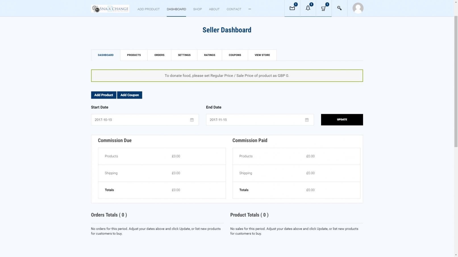
Task: Open End Date calendar picker icon
Action: point(307,120)
